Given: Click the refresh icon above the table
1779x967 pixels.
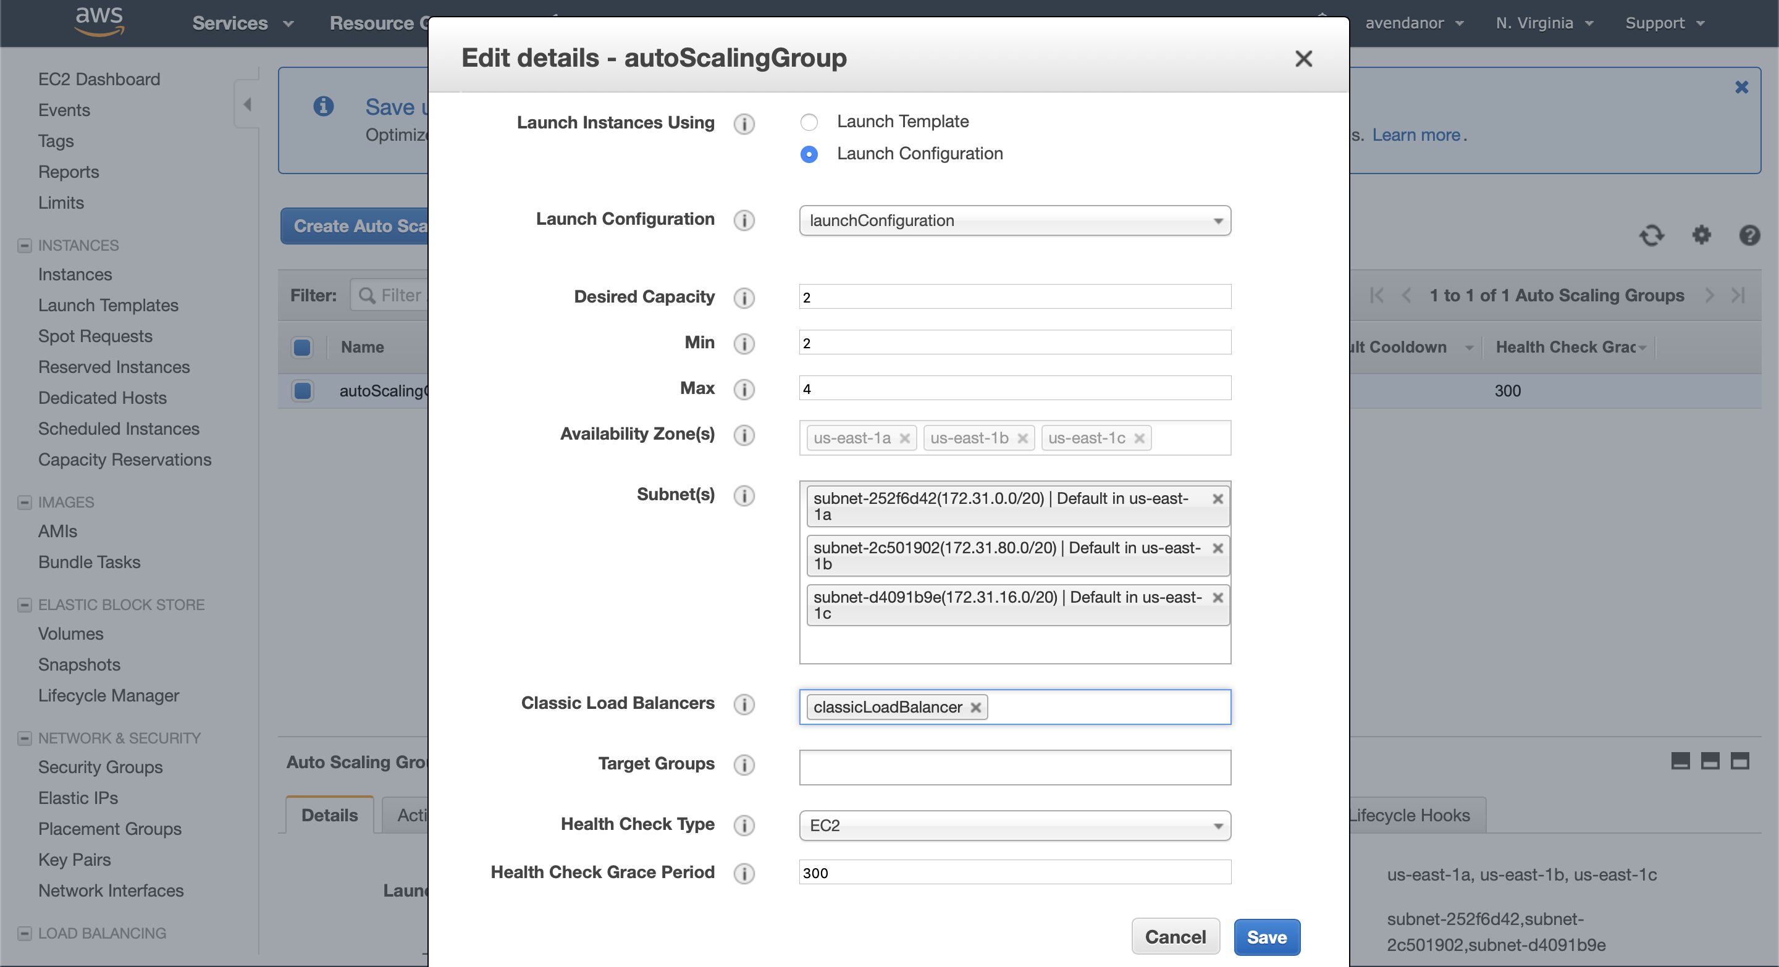Looking at the screenshot, I should pyautogui.click(x=1651, y=235).
